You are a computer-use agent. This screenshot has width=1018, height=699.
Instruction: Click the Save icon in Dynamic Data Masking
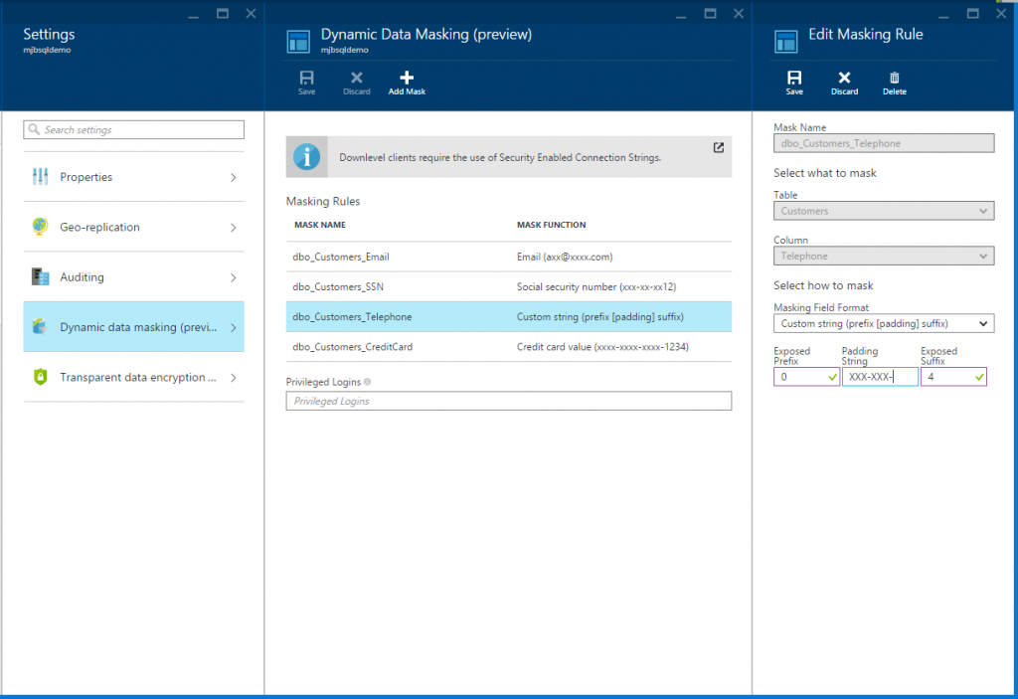tap(306, 82)
